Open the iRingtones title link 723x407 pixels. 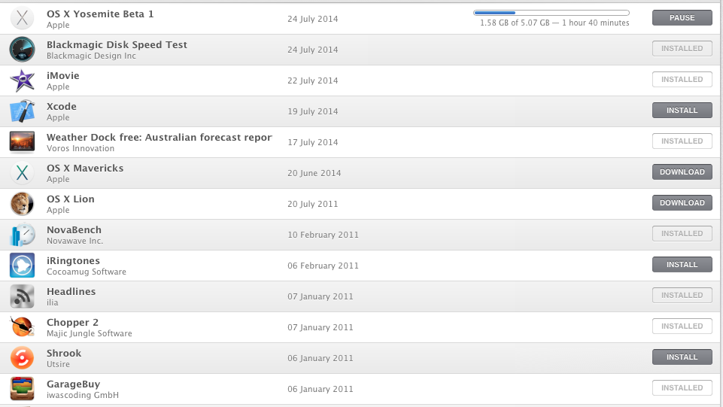(73, 260)
